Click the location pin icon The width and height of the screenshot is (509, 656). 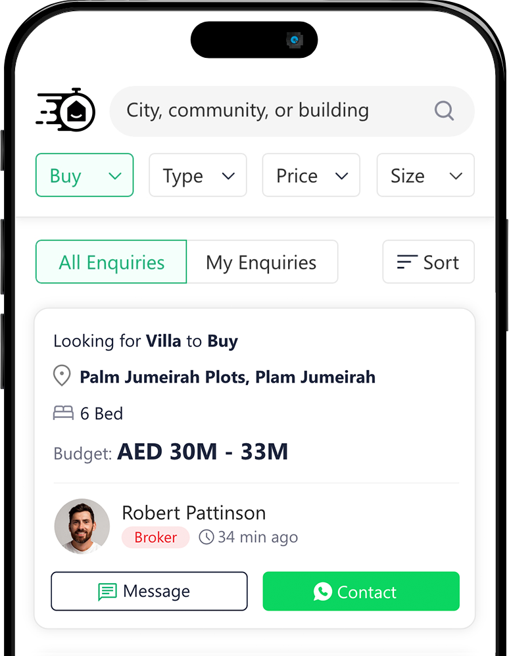pyautogui.click(x=61, y=377)
